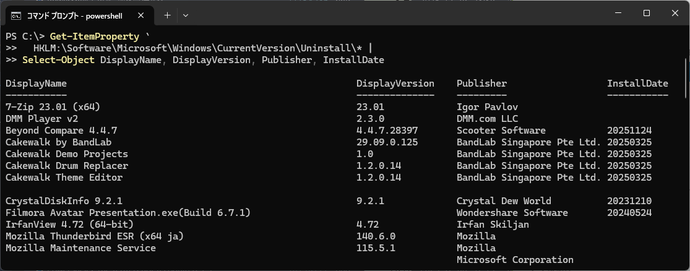Viewport: 690px width, 271px height.
Task: Close the powershell tab
Action: point(145,14)
